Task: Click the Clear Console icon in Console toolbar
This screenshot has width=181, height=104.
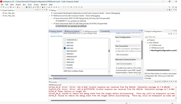Action: (156, 81)
